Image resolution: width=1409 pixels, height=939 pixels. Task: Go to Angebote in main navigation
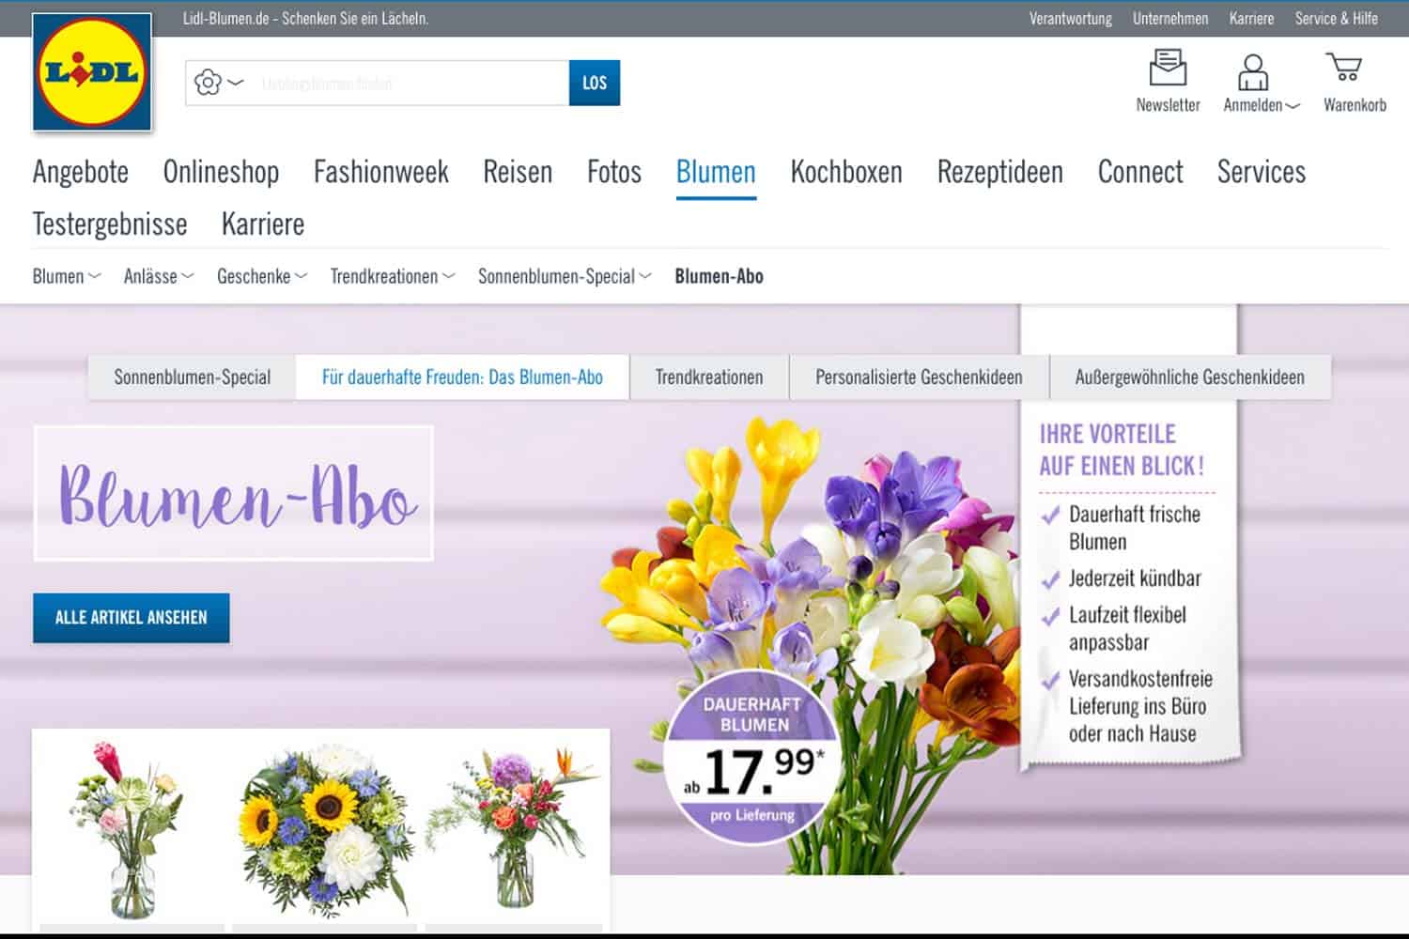pos(81,172)
